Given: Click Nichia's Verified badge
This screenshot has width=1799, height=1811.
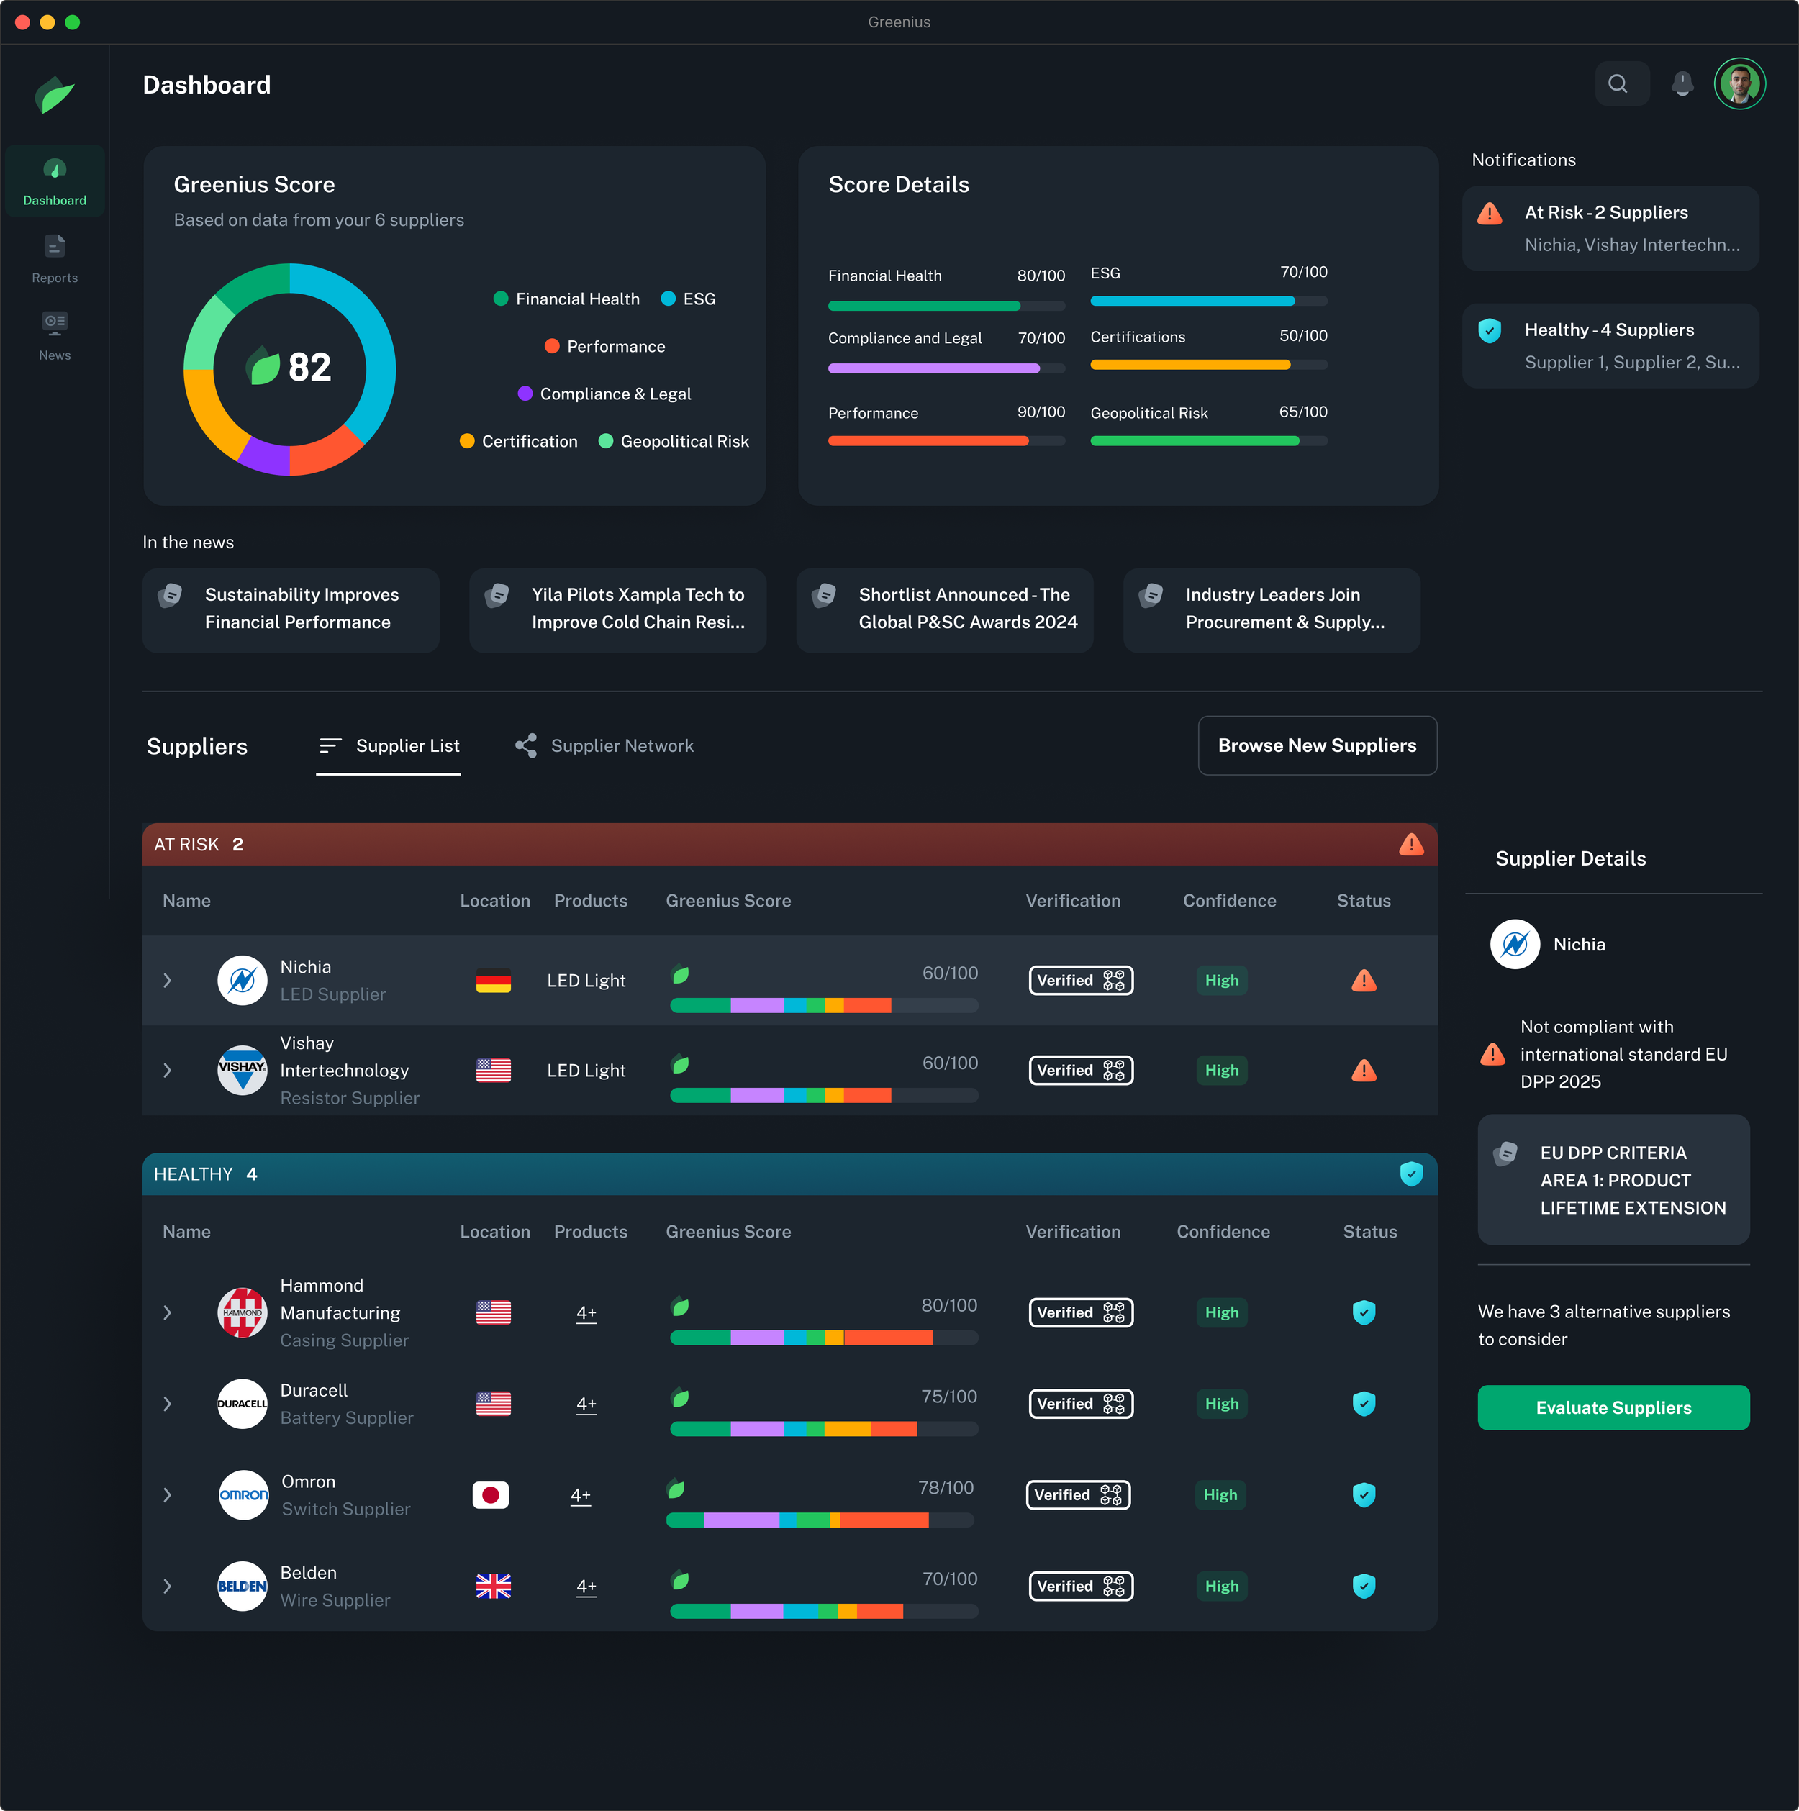Looking at the screenshot, I should point(1080,981).
